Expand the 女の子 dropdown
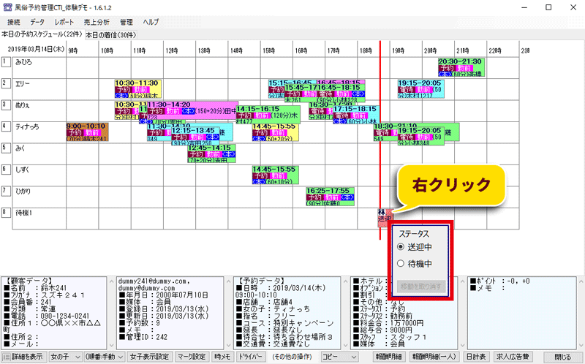Screen dimensions: 585x364 pos(64,357)
